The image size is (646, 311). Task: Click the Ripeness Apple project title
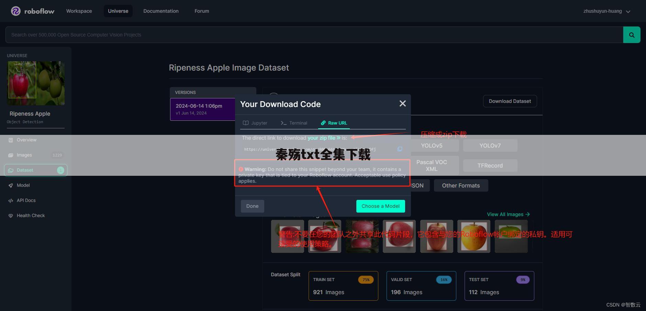[30, 114]
